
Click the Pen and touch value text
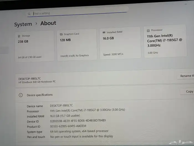(x=81, y=137)
